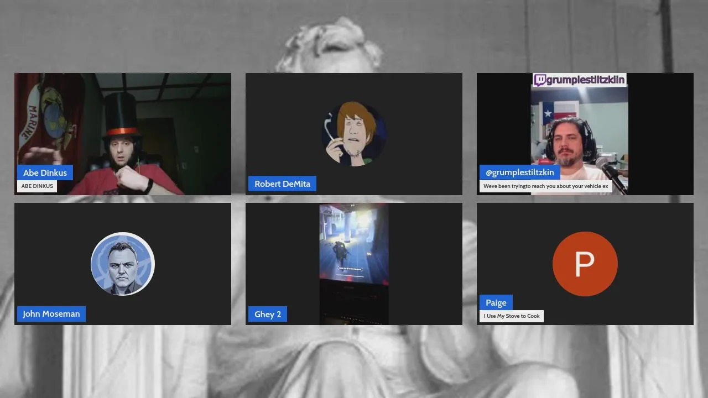Click Abe Dinkus's webcam video tile
The width and height of the screenshot is (708, 398).
[123, 134]
